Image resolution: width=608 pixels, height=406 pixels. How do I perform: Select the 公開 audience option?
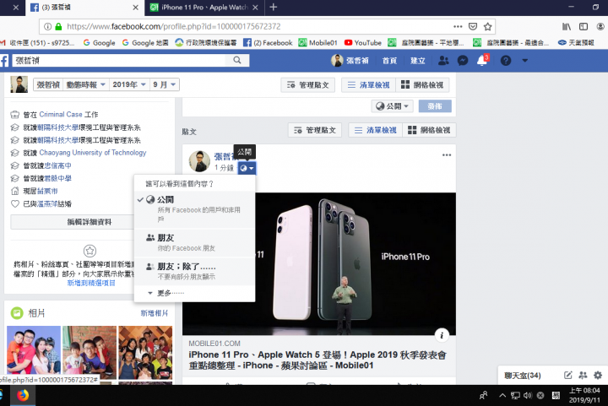pyautogui.click(x=194, y=208)
